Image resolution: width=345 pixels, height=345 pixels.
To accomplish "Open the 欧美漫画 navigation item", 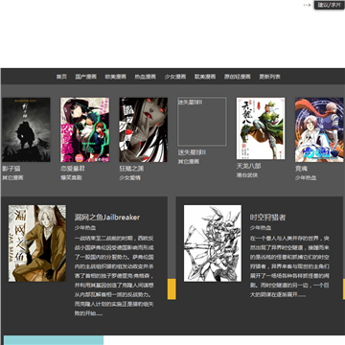I will (116, 77).
